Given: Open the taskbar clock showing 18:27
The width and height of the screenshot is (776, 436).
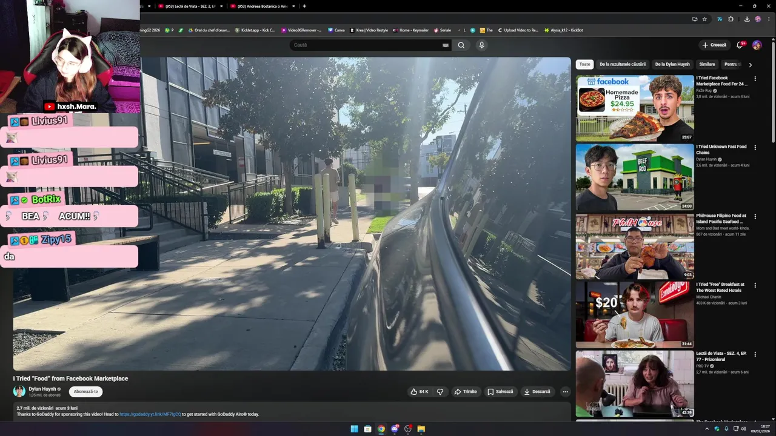Looking at the screenshot, I should pyautogui.click(x=761, y=429).
